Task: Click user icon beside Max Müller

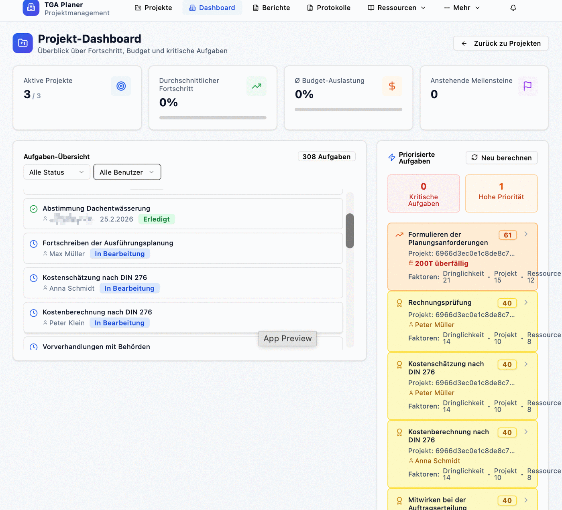Action: (45, 253)
